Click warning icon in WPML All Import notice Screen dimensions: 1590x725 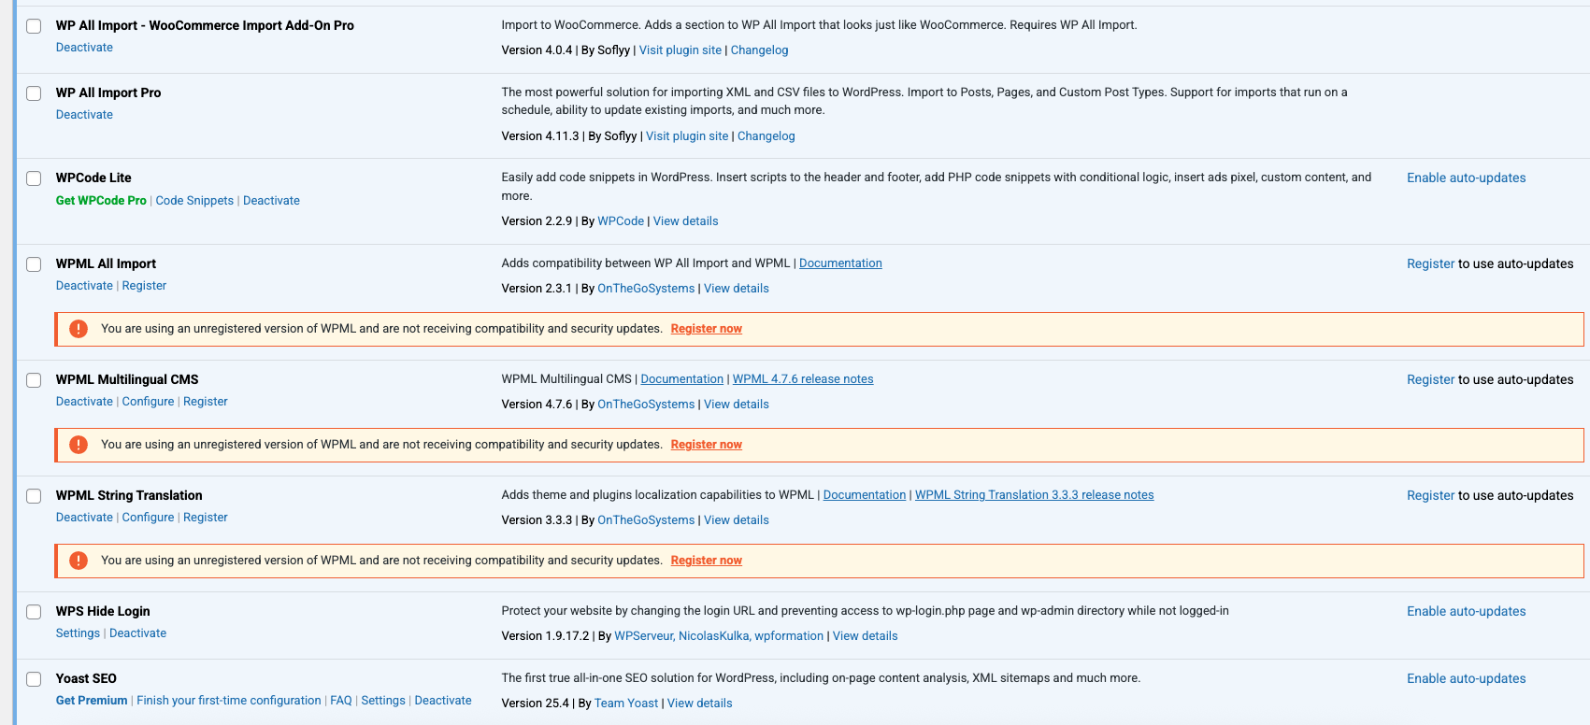[79, 329]
